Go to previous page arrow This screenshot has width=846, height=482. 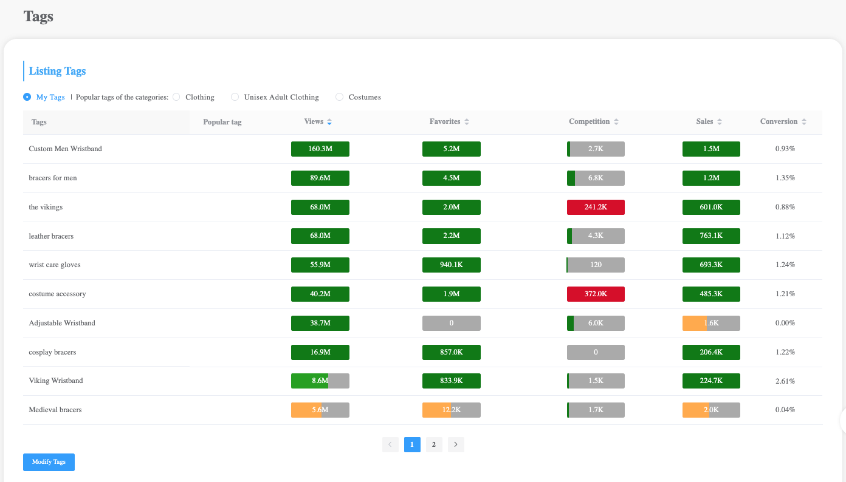pyautogui.click(x=390, y=444)
